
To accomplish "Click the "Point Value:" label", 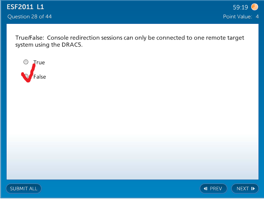I will [x=238, y=17].
